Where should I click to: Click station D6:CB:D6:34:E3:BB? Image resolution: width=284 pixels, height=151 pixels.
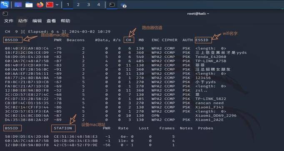(x=76, y=141)
